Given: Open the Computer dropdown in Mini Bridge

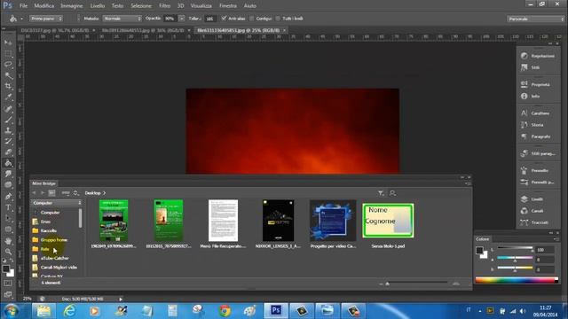Looking at the screenshot, I should [57, 203].
